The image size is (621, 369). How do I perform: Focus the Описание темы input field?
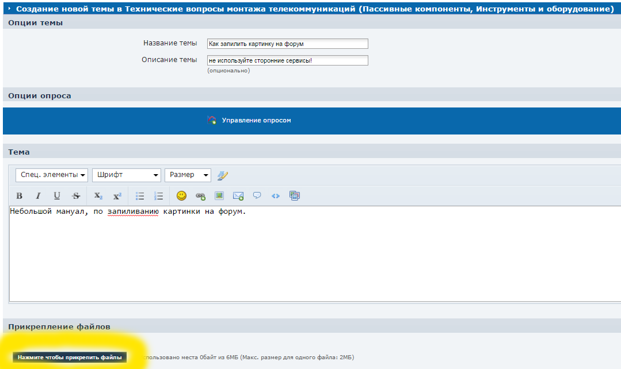pyautogui.click(x=288, y=60)
